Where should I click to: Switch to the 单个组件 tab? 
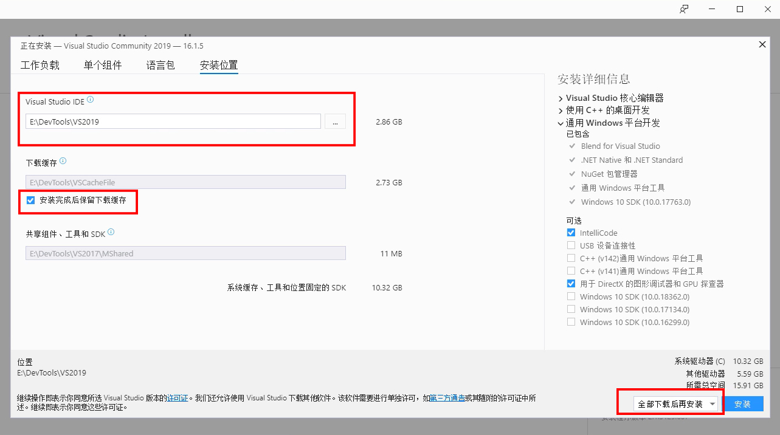tap(103, 65)
